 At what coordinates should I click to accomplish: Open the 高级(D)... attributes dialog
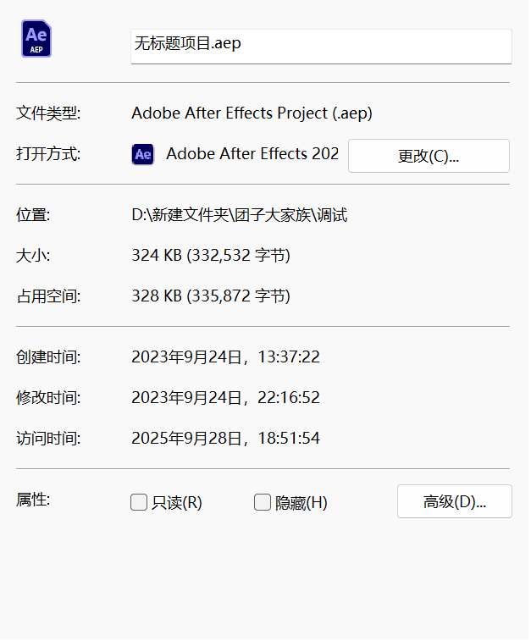454,501
